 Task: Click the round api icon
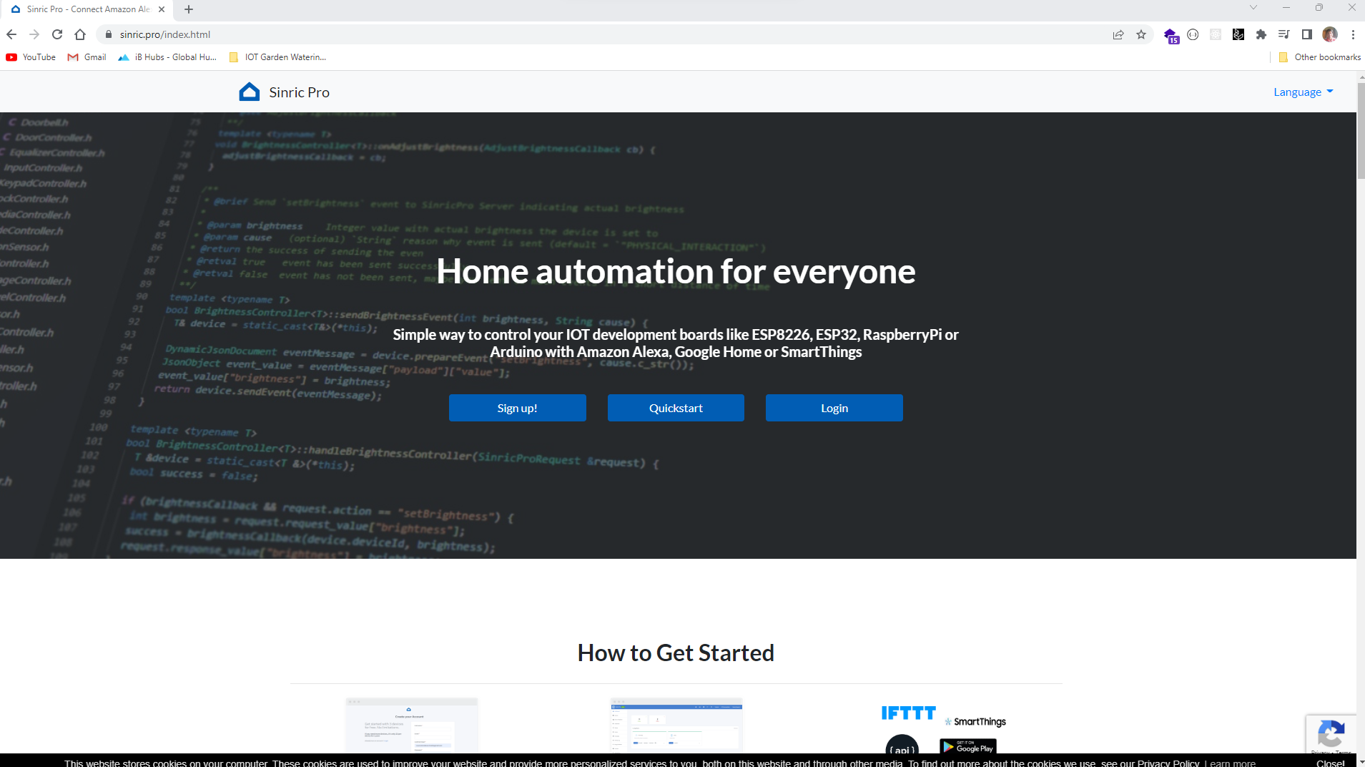point(902,745)
